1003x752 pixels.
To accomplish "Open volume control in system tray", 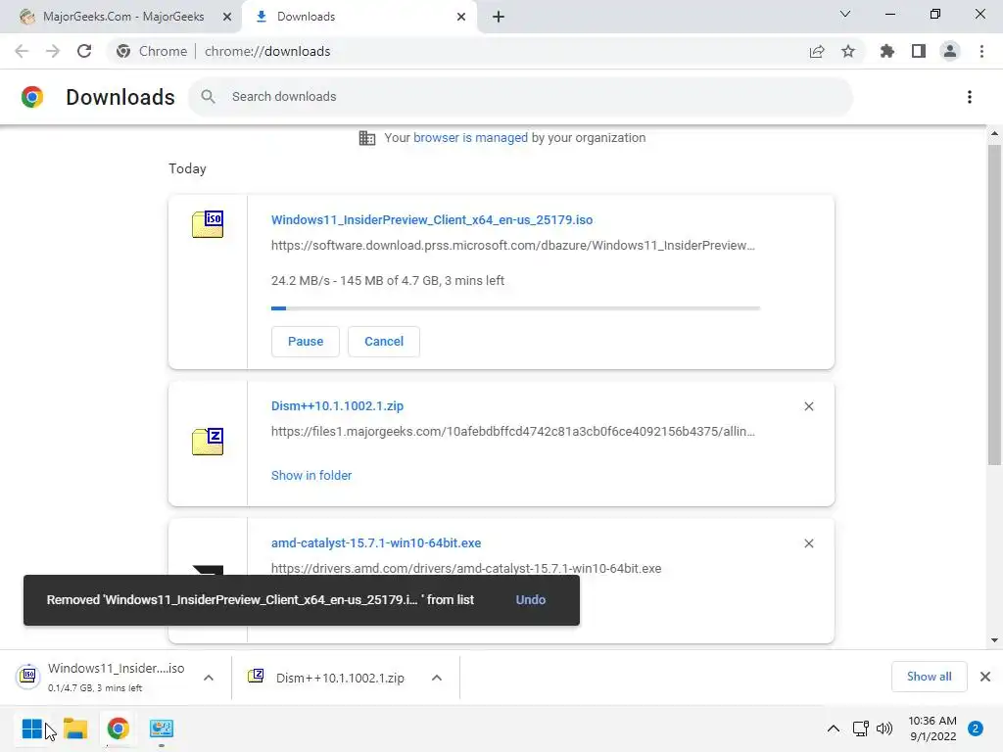I will click(x=884, y=728).
